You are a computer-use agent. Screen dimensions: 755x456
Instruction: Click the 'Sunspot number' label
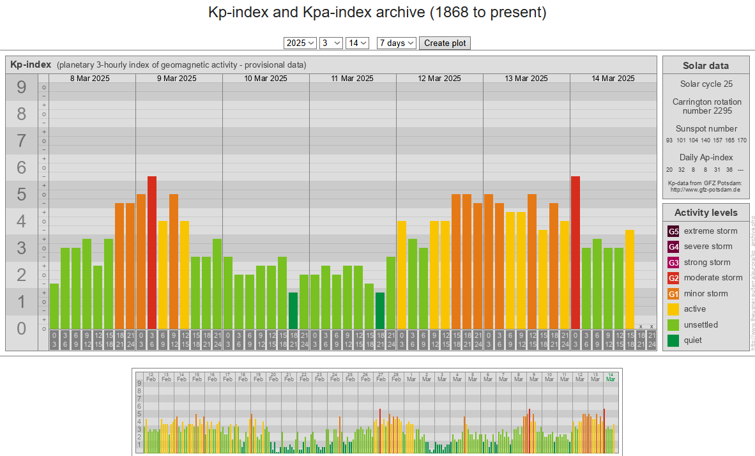706,128
